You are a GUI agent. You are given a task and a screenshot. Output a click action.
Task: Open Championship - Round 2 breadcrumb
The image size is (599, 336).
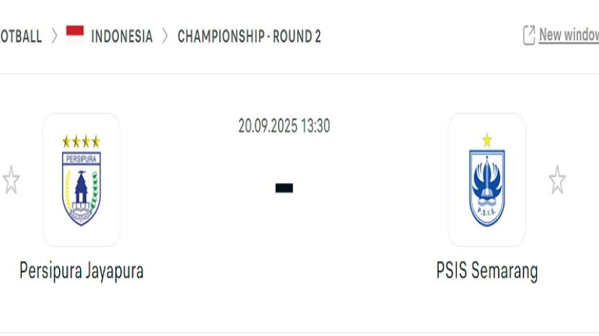tap(249, 36)
